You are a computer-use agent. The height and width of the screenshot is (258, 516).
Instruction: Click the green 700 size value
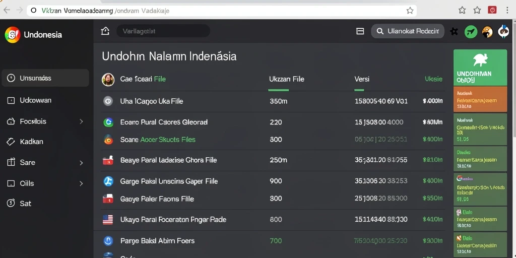tap(276, 241)
